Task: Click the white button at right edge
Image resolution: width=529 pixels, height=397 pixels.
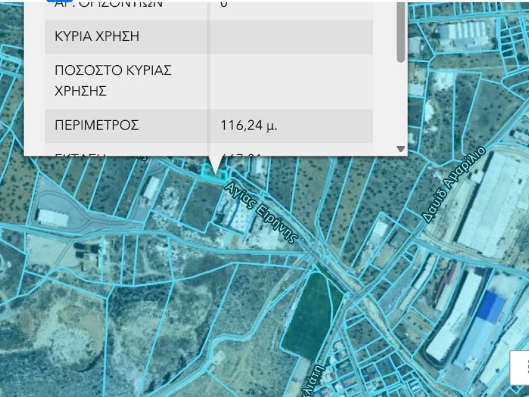Action: 520,368
